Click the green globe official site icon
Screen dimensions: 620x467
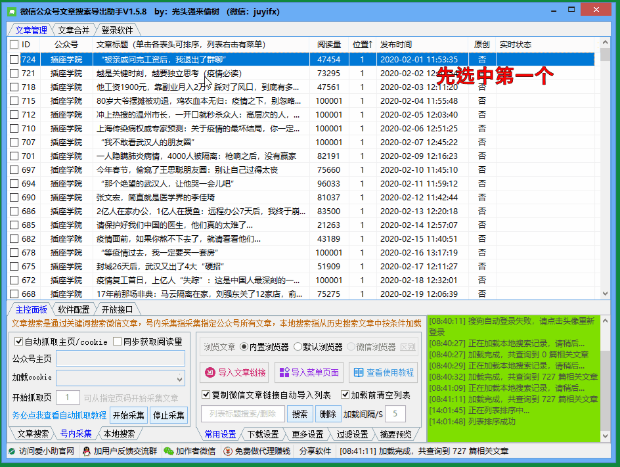pos(12,451)
